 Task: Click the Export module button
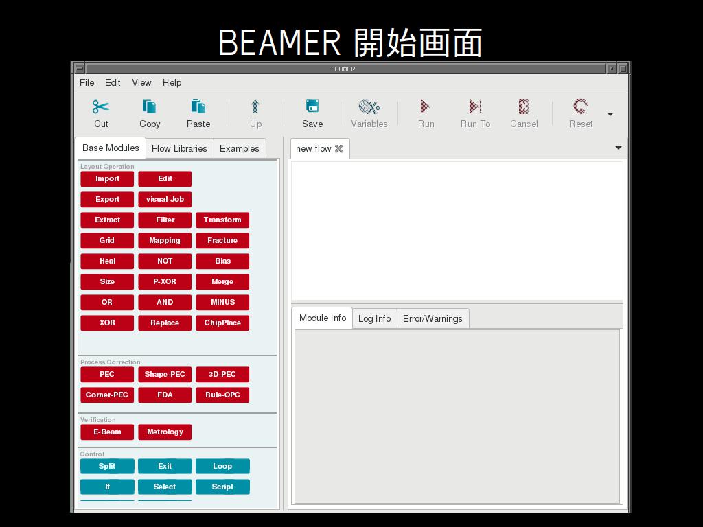tap(107, 200)
